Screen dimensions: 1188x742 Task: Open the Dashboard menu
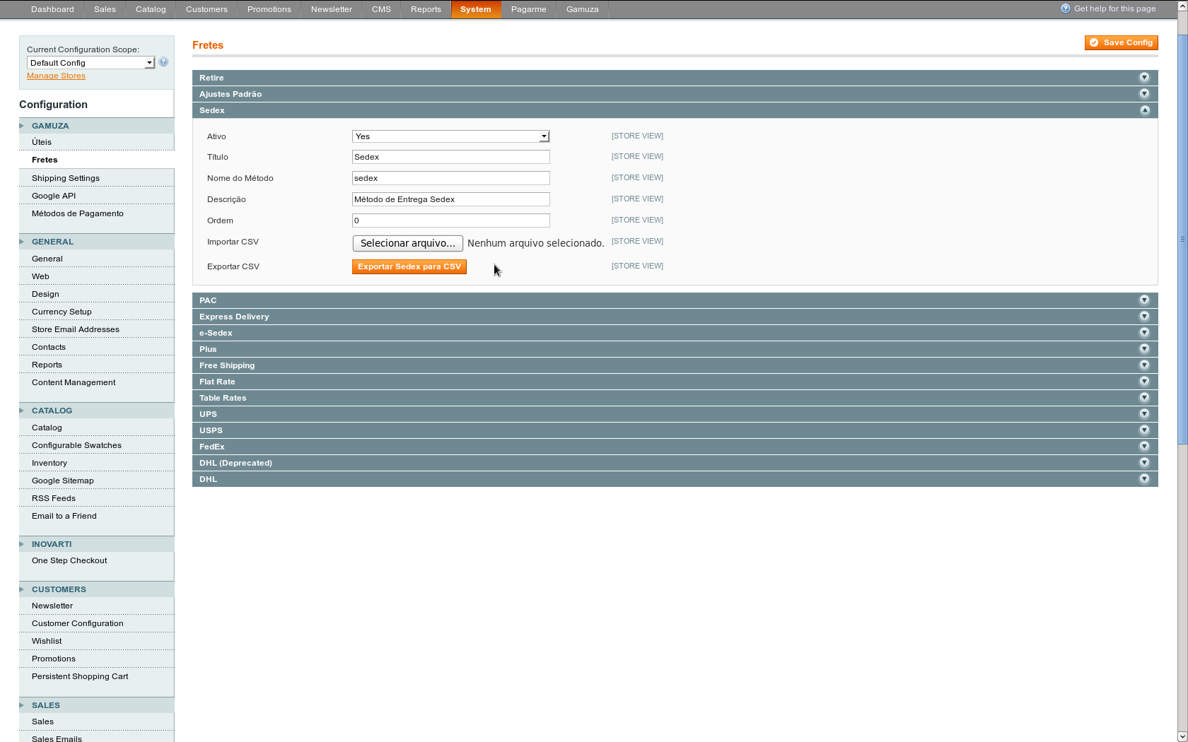click(x=52, y=9)
